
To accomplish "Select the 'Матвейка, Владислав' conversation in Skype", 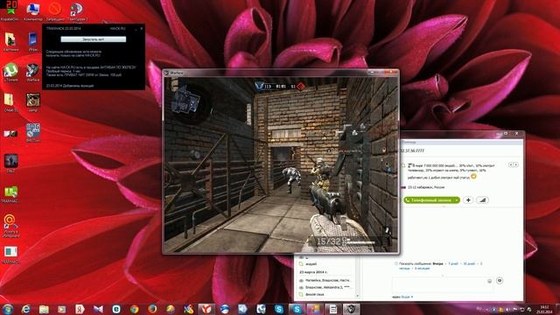I will click(x=326, y=280).
